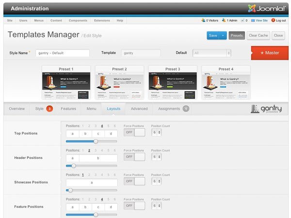
Task: Set Top Positions count to 6
Action: click(x=114, y=126)
